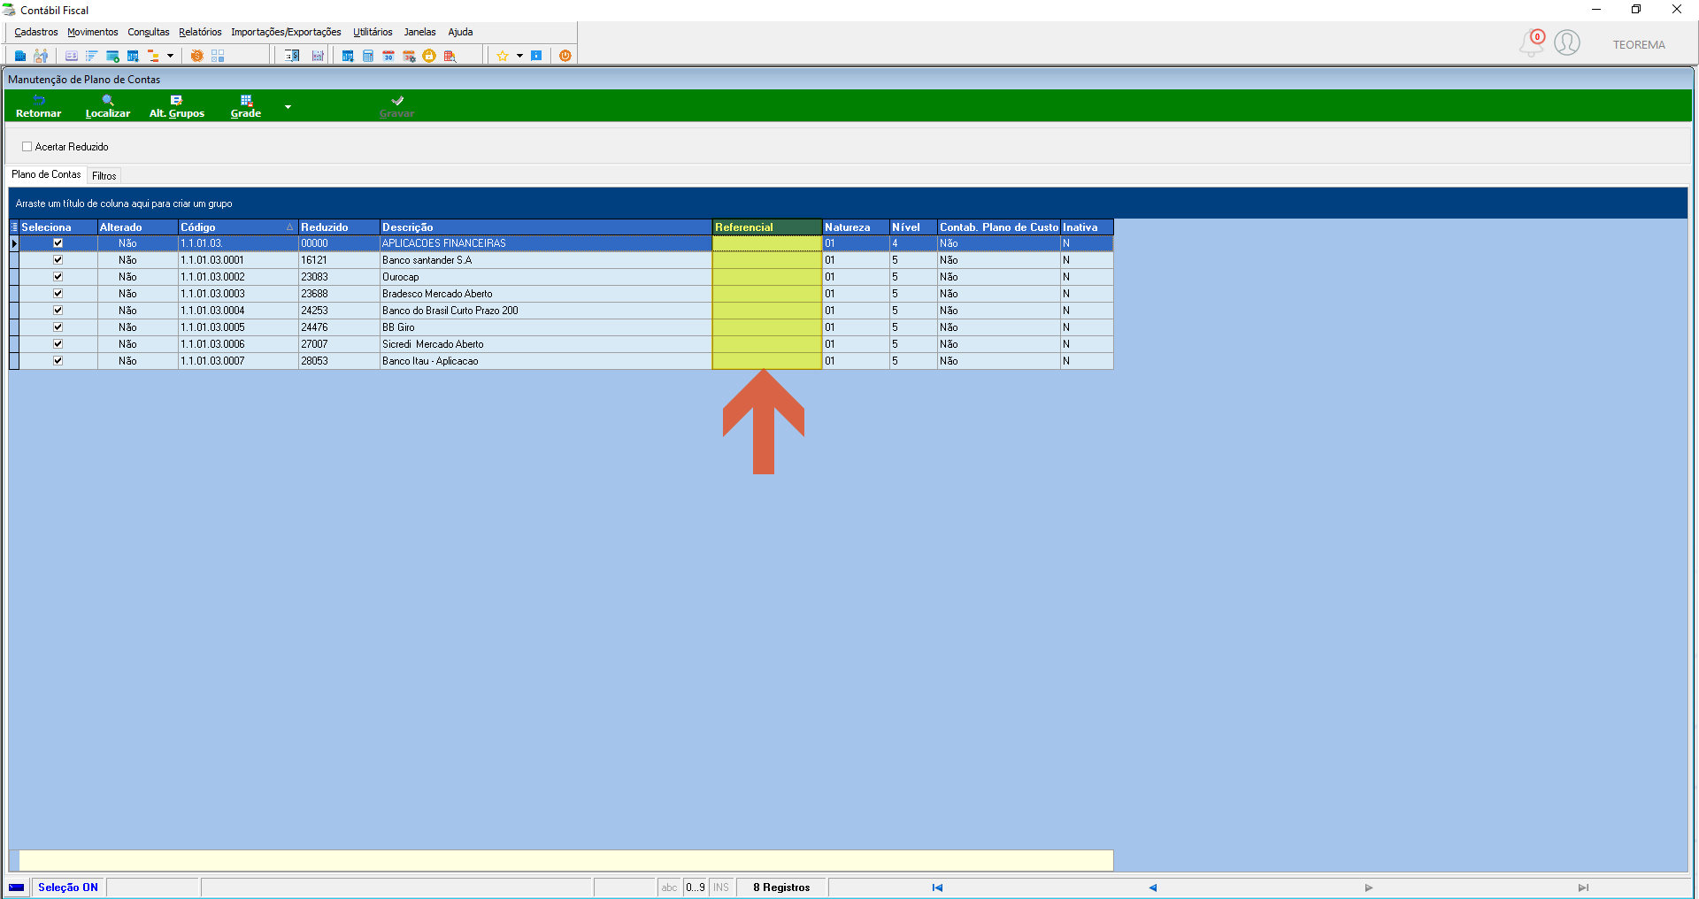Expand the dropdown arrow beside Grade

click(288, 106)
